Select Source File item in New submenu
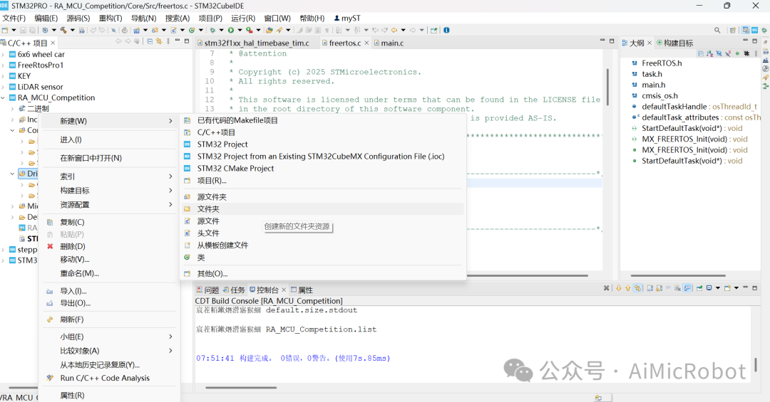Image resolution: width=770 pixels, height=402 pixels. (x=323, y=221)
